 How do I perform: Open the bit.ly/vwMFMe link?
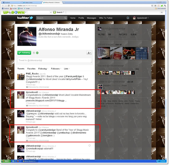(x=73, y=79)
